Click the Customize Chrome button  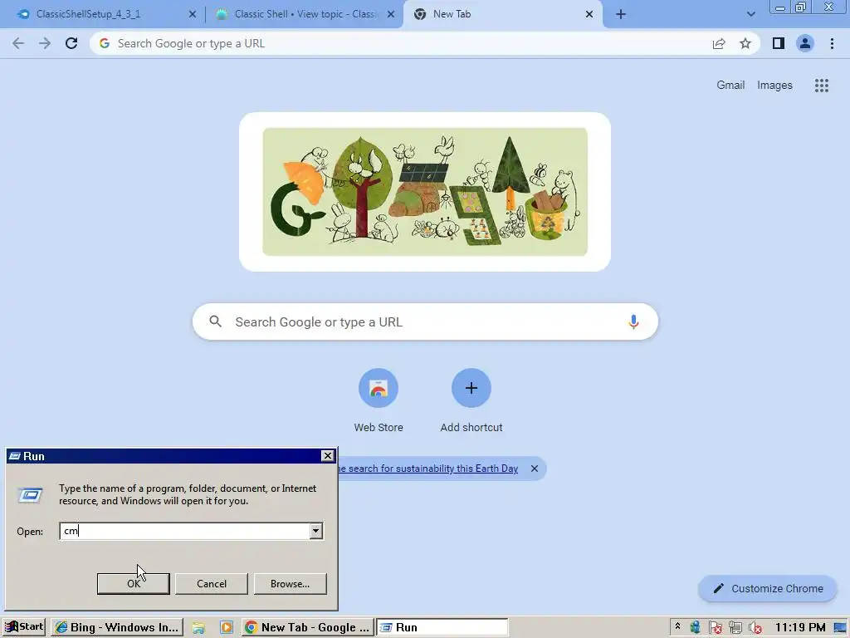[768, 589]
